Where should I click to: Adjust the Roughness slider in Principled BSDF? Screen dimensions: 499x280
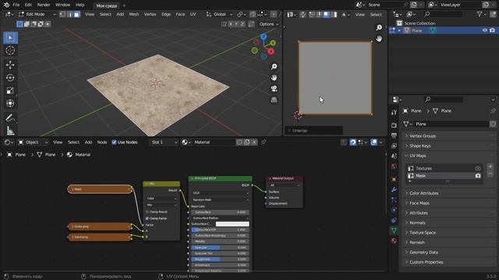coord(220,259)
